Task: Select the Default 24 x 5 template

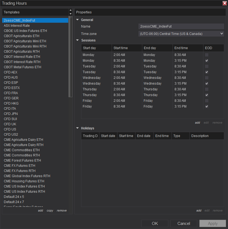Action: coord(35,197)
